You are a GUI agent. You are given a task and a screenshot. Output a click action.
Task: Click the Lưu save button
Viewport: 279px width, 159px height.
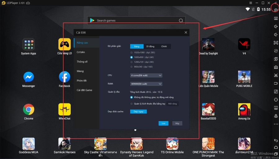point(163,123)
